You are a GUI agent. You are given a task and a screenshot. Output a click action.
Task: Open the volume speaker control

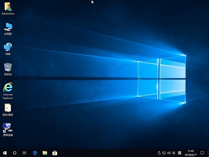tap(169, 153)
